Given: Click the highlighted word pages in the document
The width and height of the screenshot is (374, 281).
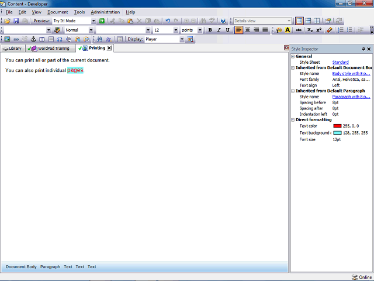Looking at the screenshot, I should pyautogui.click(x=75, y=70).
